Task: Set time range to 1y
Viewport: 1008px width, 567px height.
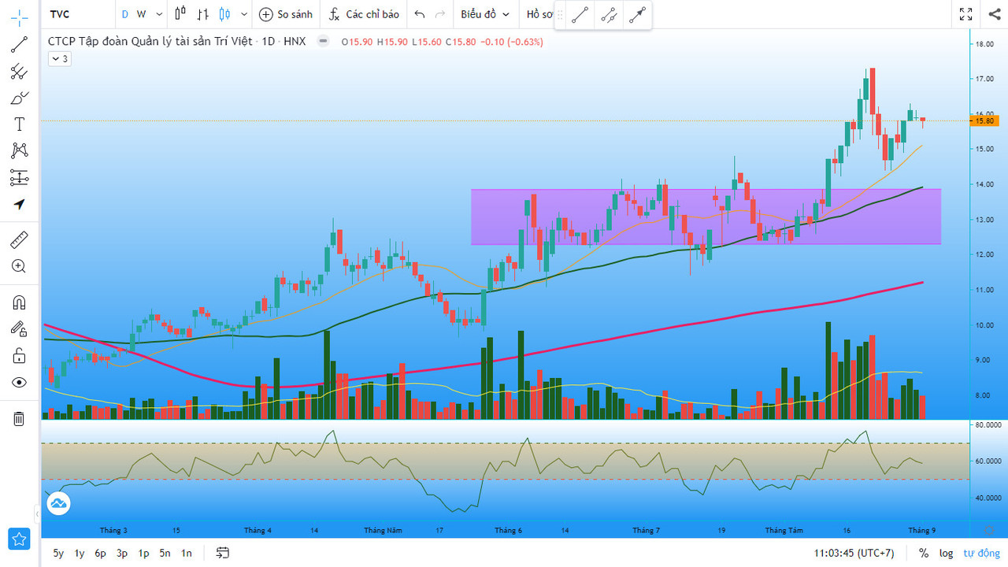Action: point(80,553)
